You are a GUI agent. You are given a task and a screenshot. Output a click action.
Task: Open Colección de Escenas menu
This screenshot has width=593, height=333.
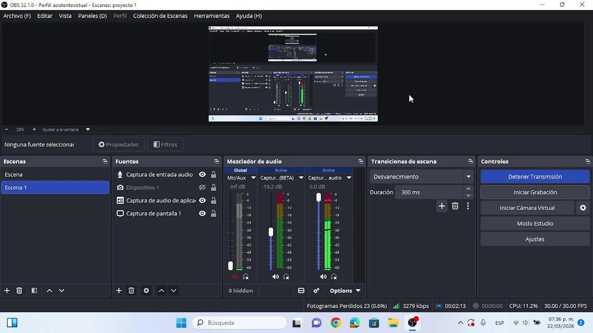pyautogui.click(x=160, y=16)
